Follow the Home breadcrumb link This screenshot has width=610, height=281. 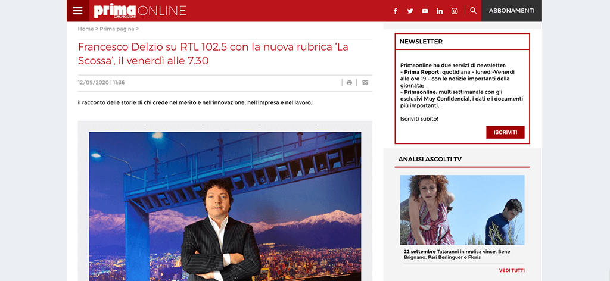pyautogui.click(x=86, y=29)
